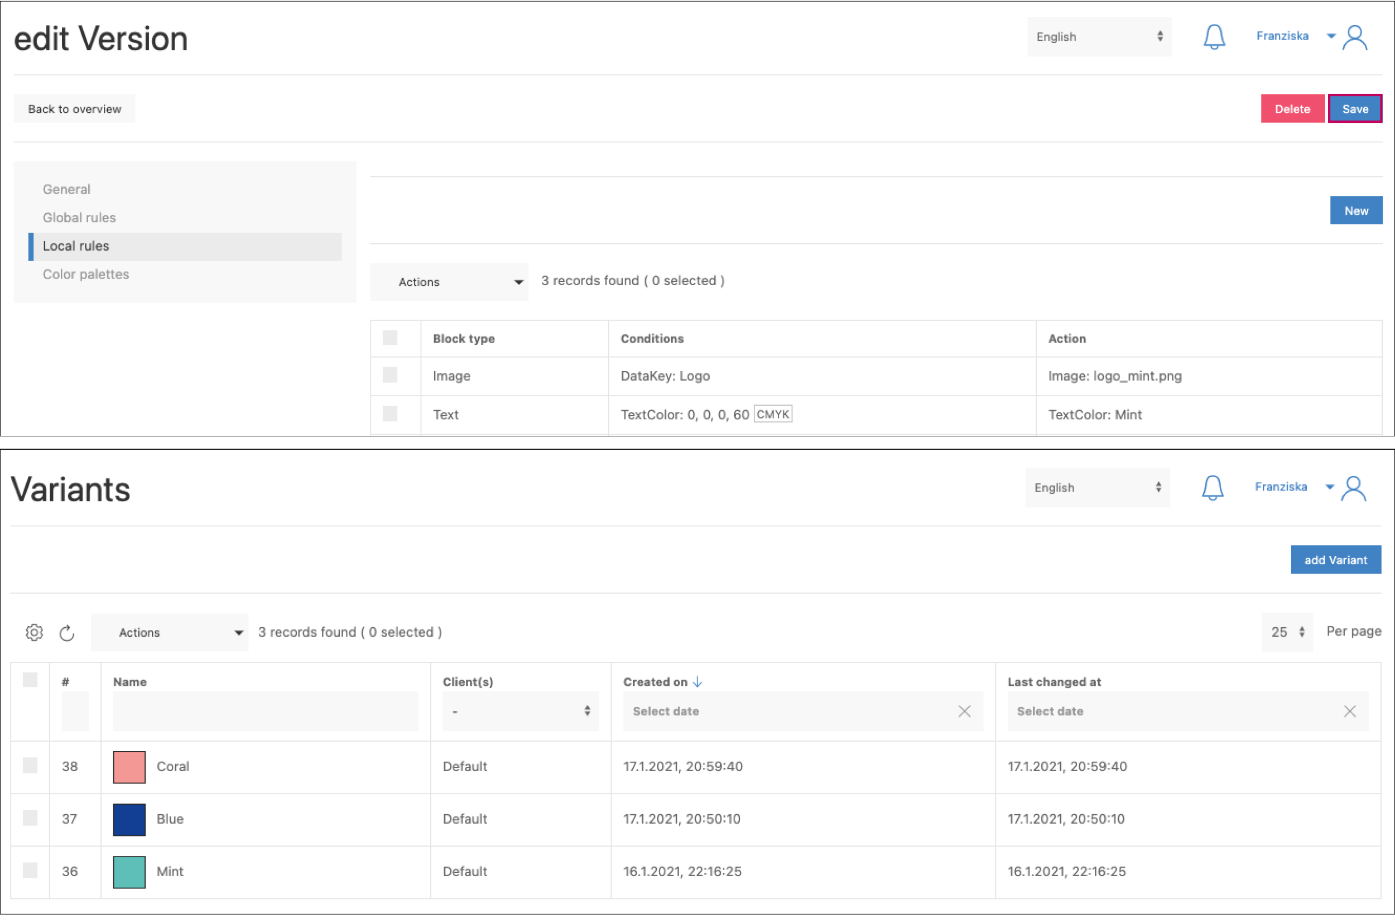This screenshot has width=1395, height=923.
Task: Sort by Created on arrow
Action: pyautogui.click(x=698, y=682)
